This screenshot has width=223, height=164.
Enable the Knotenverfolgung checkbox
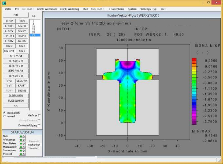point(39,125)
